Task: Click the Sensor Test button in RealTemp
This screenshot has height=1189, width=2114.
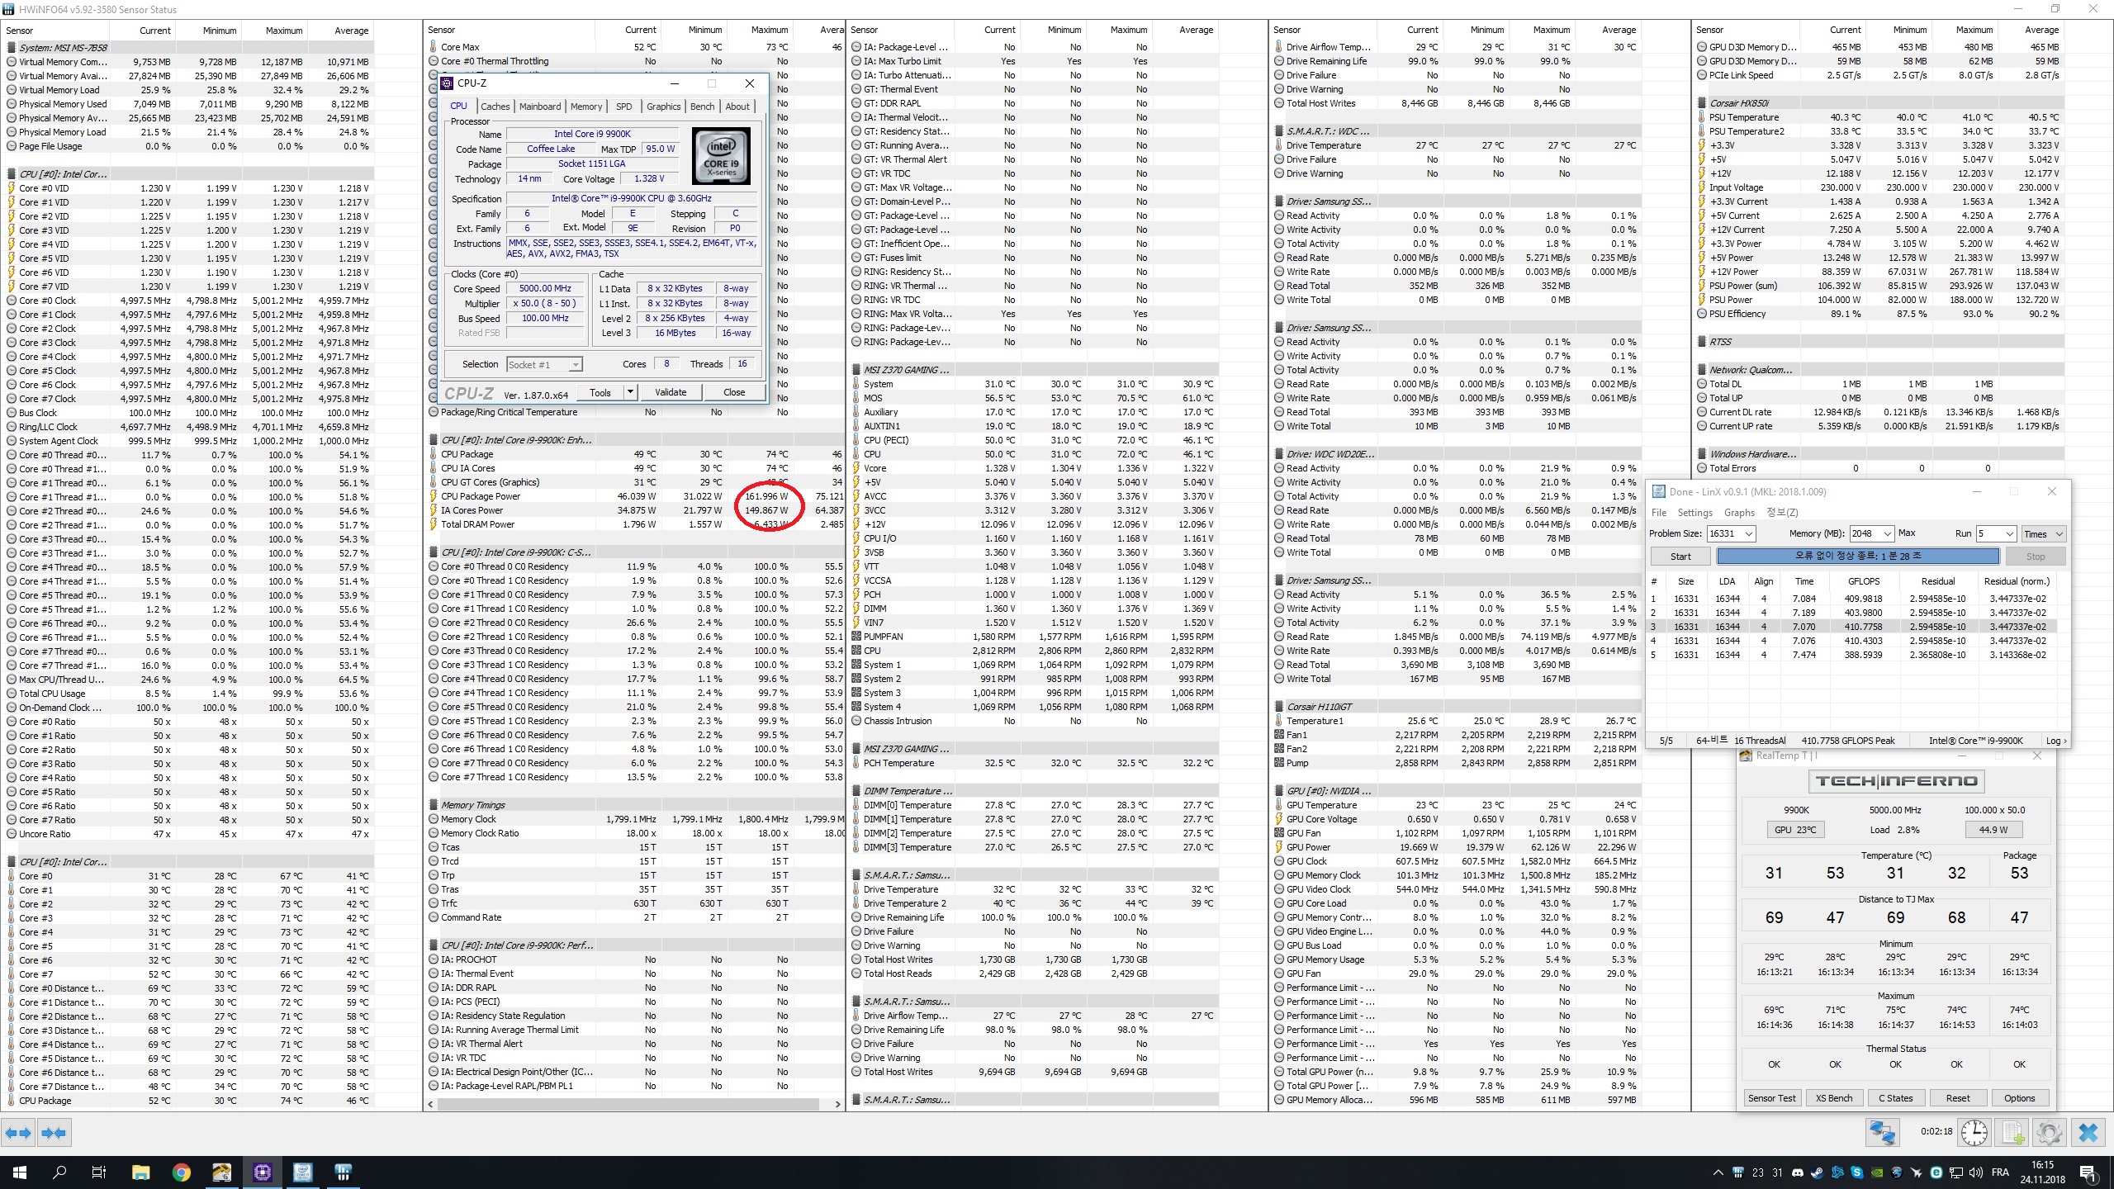Action: (1771, 1098)
